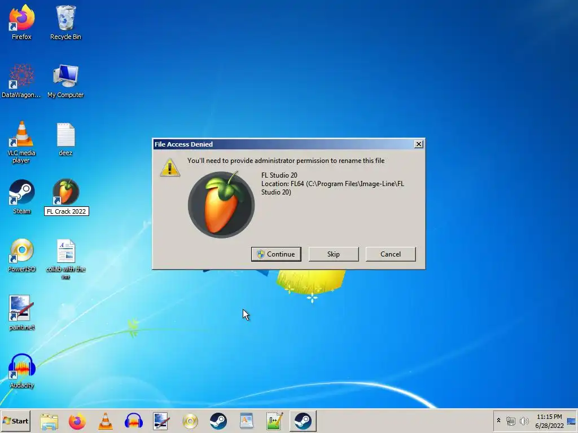Select the Audacity desktop shortcut

click(22, 371)
